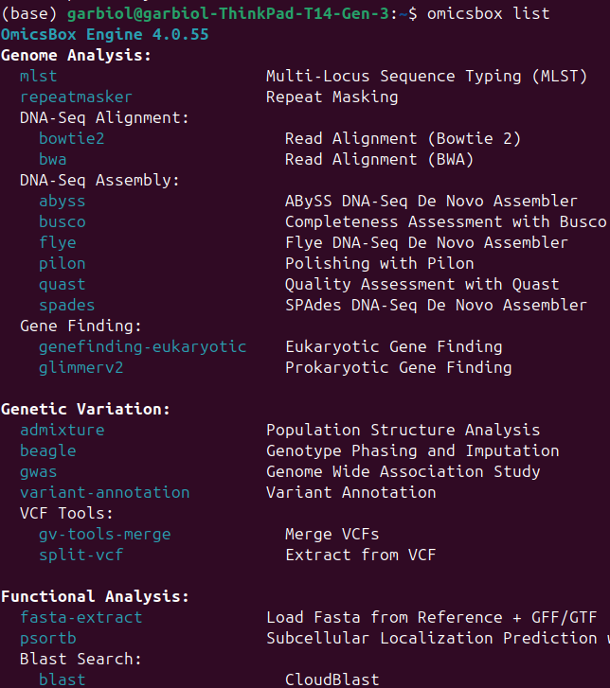
Task: Select the 'bwa' command name
Action: click(53, 160)
